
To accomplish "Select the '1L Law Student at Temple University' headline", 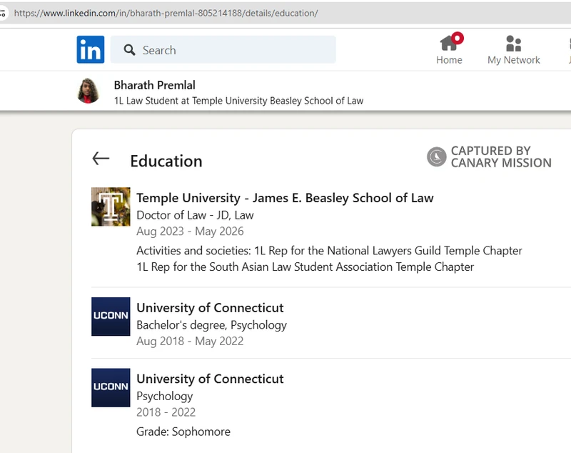I will [238, 101].
